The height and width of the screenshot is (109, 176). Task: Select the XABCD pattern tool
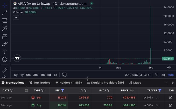[5, 28]
